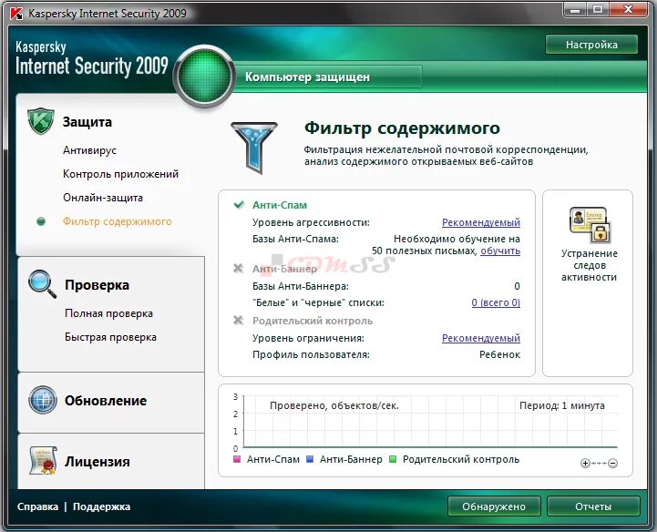This screenshot has height=532, width=657.
Task: Click the Базы Анти-Баннера label
Action: click(301, 286)
